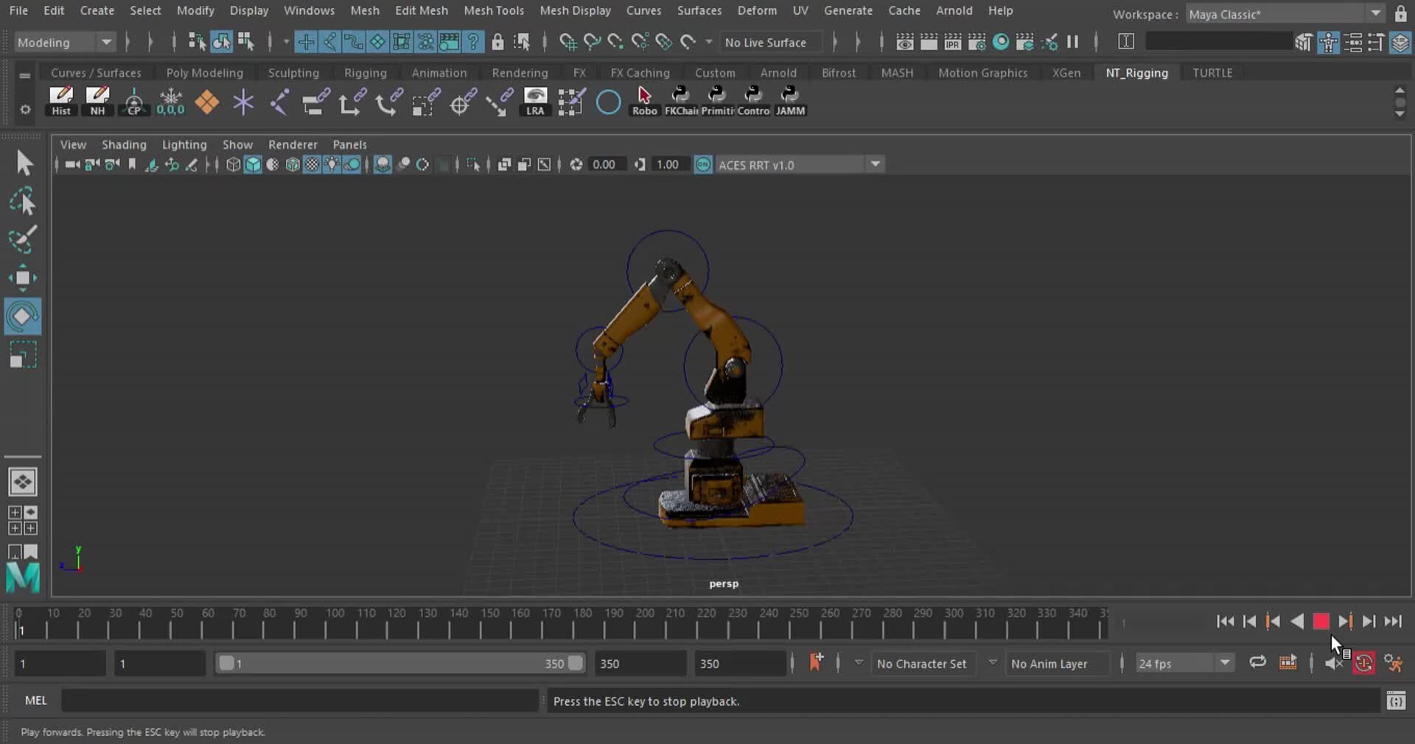
Task: Mute playback audio with the speaker icon
Action: 1334,664
